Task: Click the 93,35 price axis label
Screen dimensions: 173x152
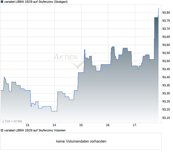Action: pyautogui.click(x=166, y=85)
